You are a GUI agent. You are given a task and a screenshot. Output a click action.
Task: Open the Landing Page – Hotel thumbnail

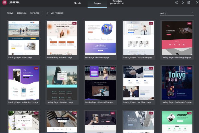tap(24, 38)
